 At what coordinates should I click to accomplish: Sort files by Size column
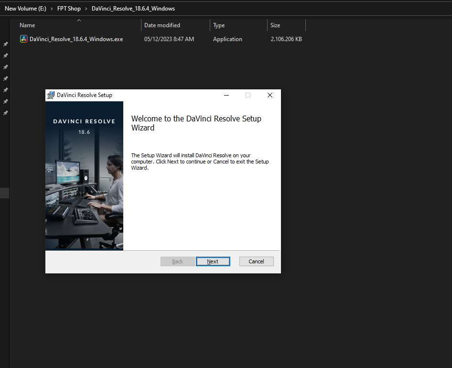275,25
